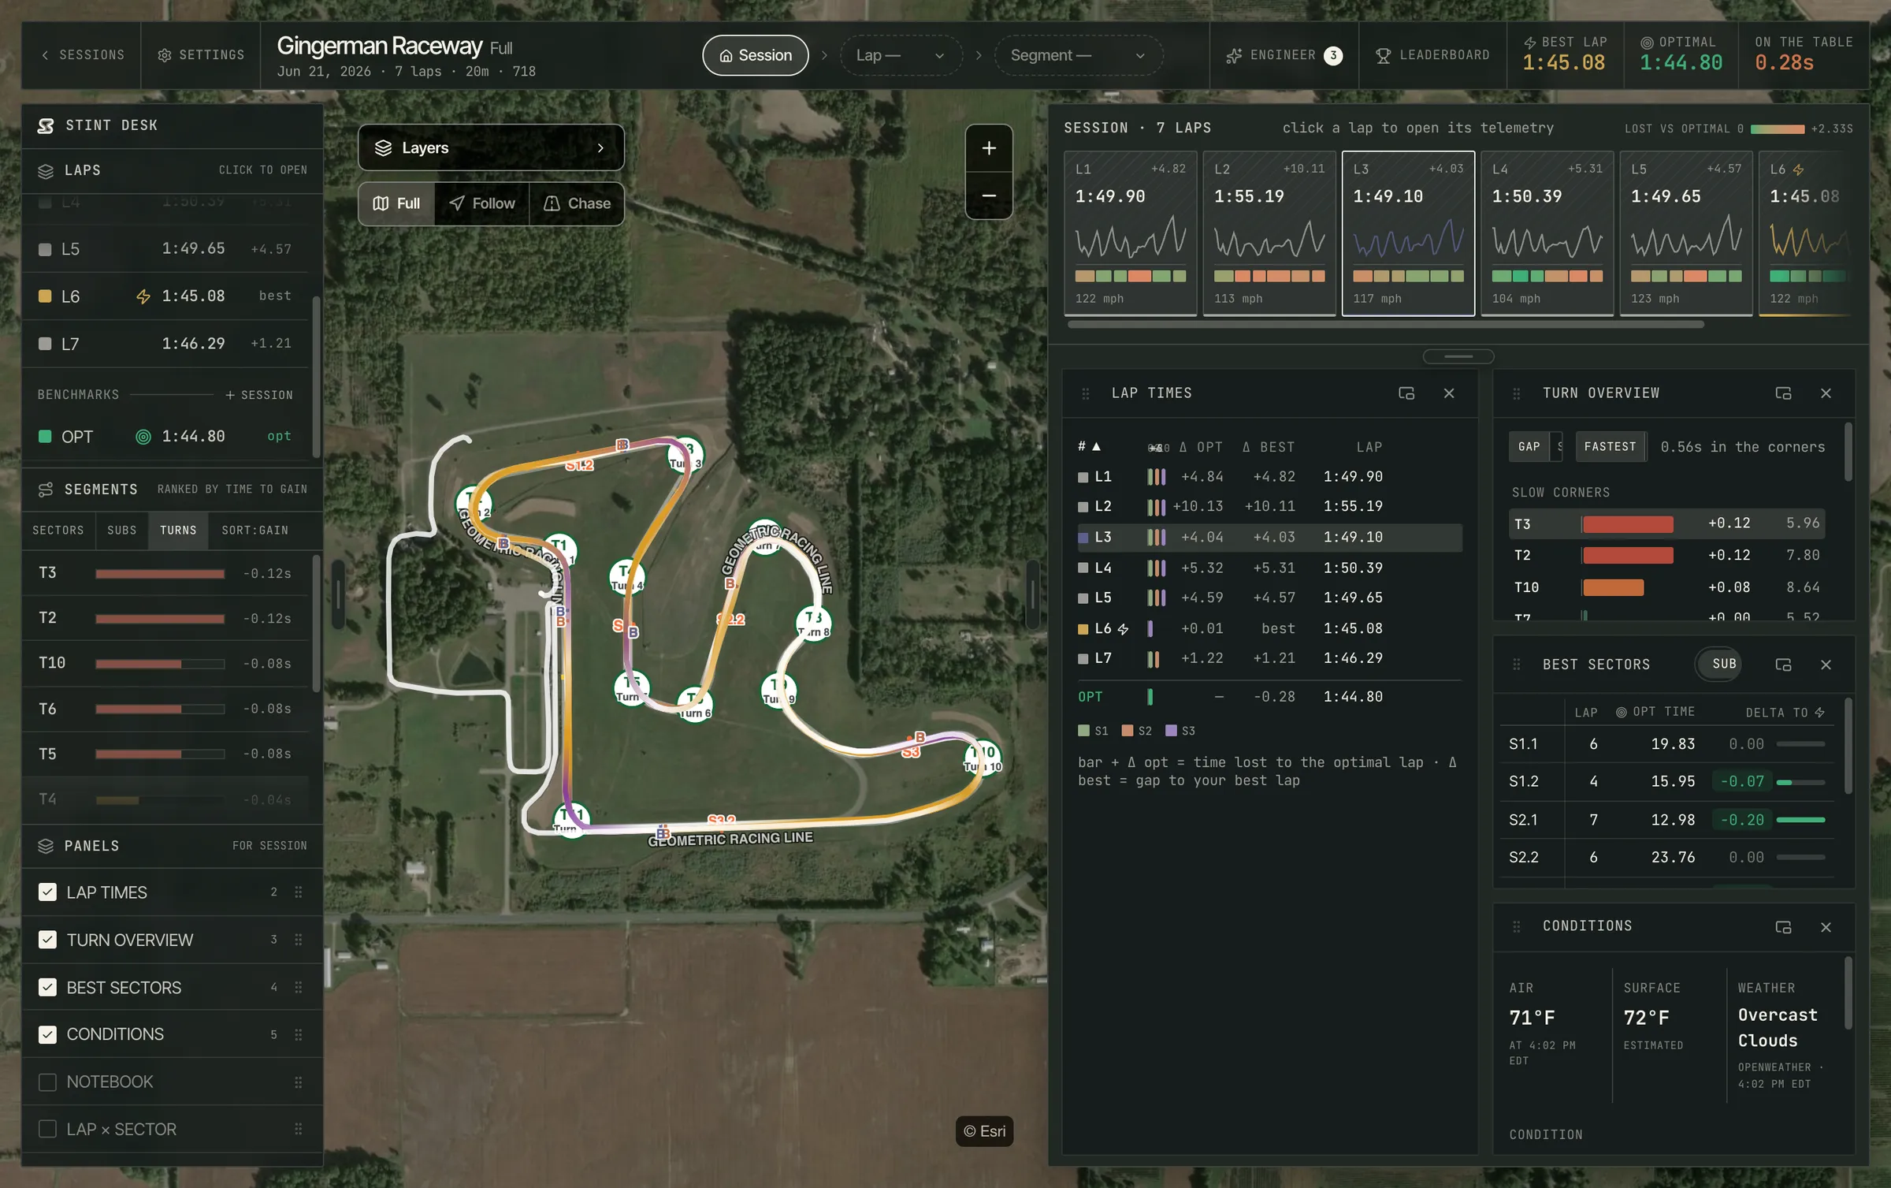Screen dimensions: 1891x1188
Task: Pop out the Turn Overview panel
Action: point(1784,393)
